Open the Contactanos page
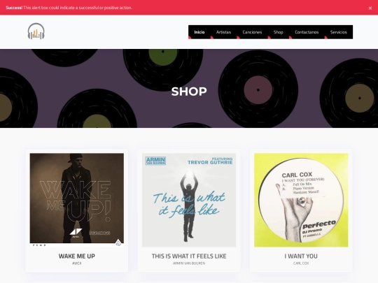 tap(307, 32)
